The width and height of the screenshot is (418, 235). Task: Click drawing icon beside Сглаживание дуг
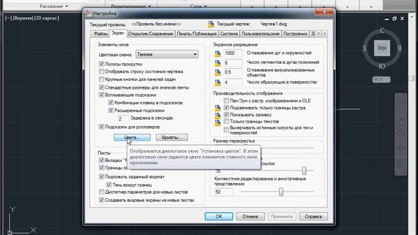(x=217, y=54)
